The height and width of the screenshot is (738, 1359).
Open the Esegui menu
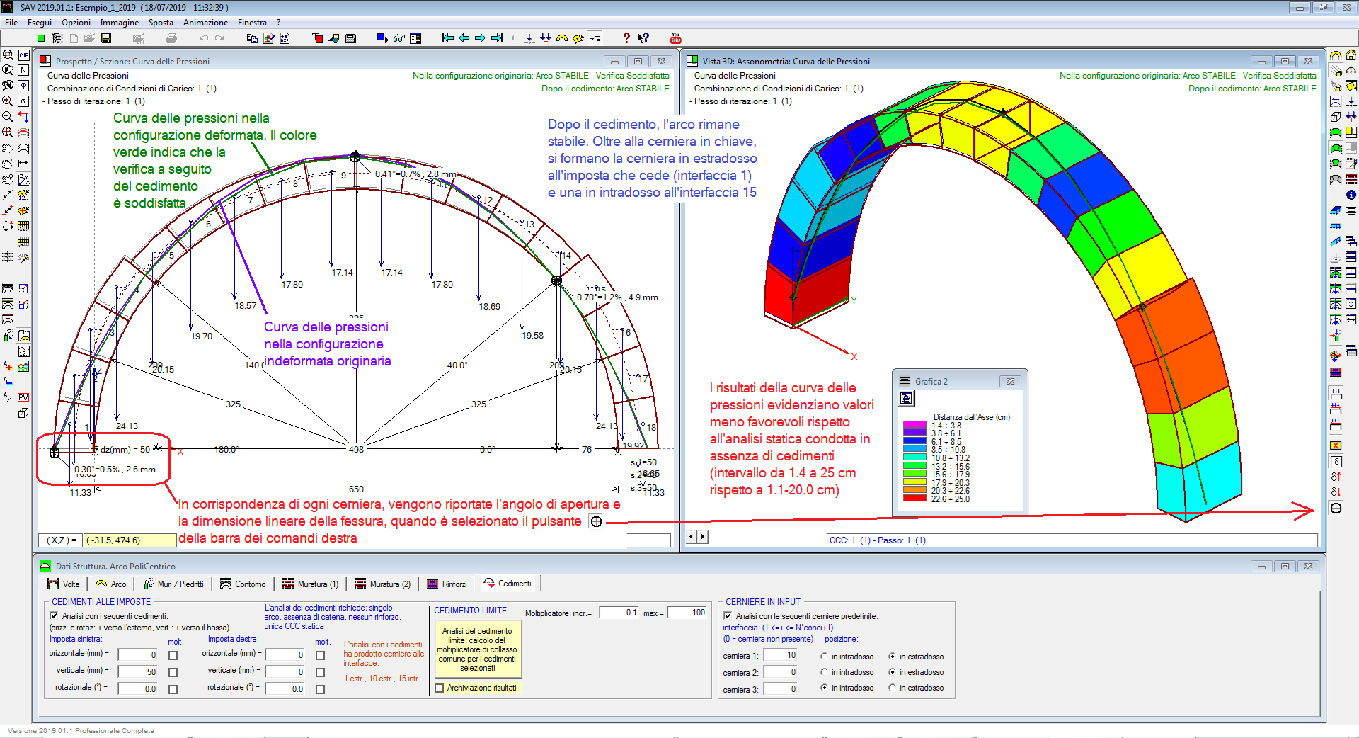[40, 23]
